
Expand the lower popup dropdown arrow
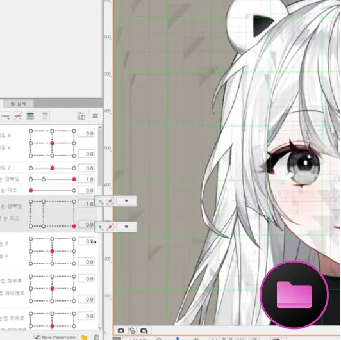point(126,227)
